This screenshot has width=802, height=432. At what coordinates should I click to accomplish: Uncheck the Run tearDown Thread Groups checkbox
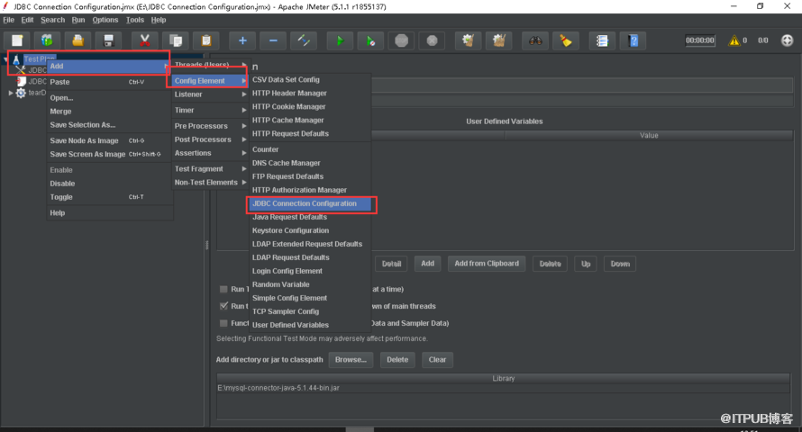click(x=223, y=306)
